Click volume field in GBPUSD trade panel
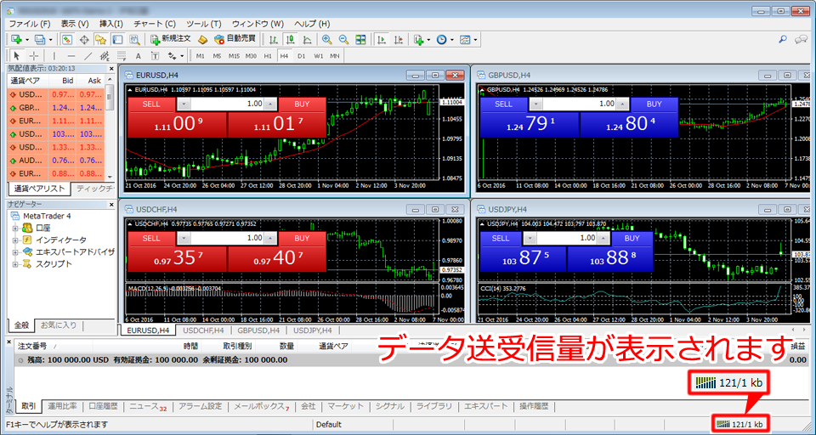The height and width of the screenshot is (435, 816). pyautogui.click(x=579, y=104)
